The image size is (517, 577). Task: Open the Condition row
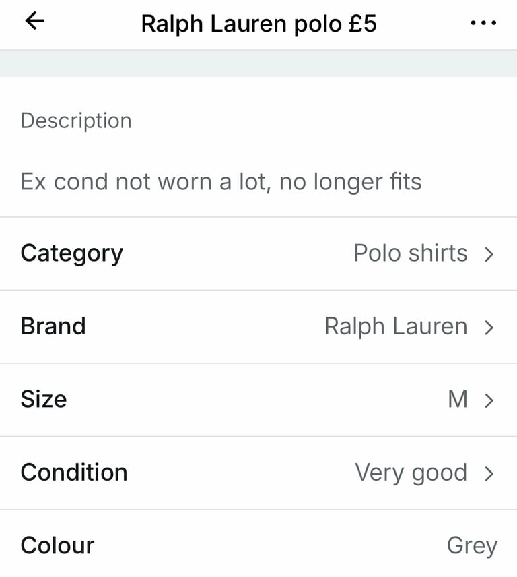(x=73, y=472)
